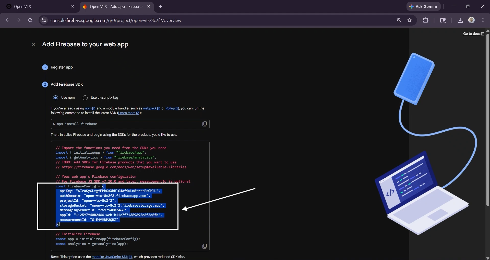The width and height of the screenshot is (490, 260).
Task: Click the page vertical scrollbar
Action: 488,120
